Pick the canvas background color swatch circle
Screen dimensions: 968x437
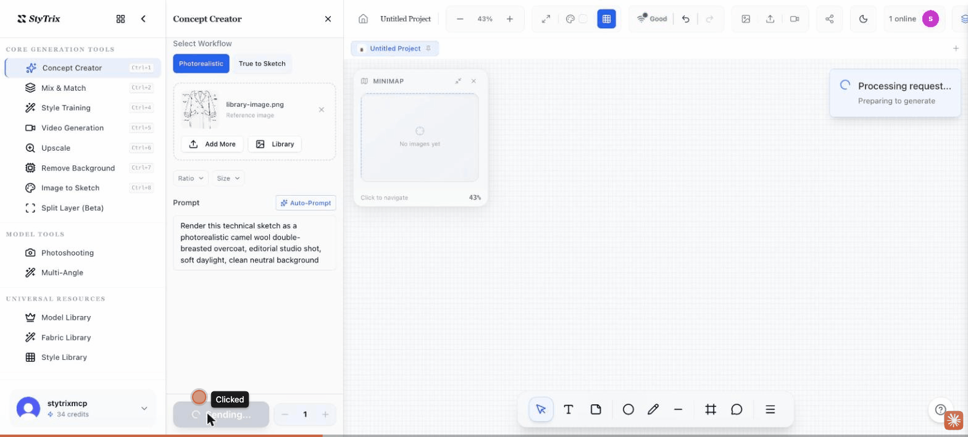tap(583, 19)
